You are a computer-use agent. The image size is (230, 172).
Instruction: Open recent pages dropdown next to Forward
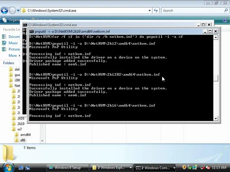(18, 11)
